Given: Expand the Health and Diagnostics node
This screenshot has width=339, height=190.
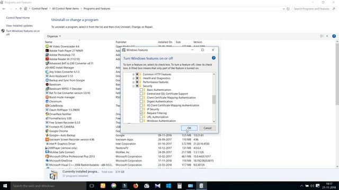Looking at the screenshot, I should pyautogui.click(x=133, y=78).
